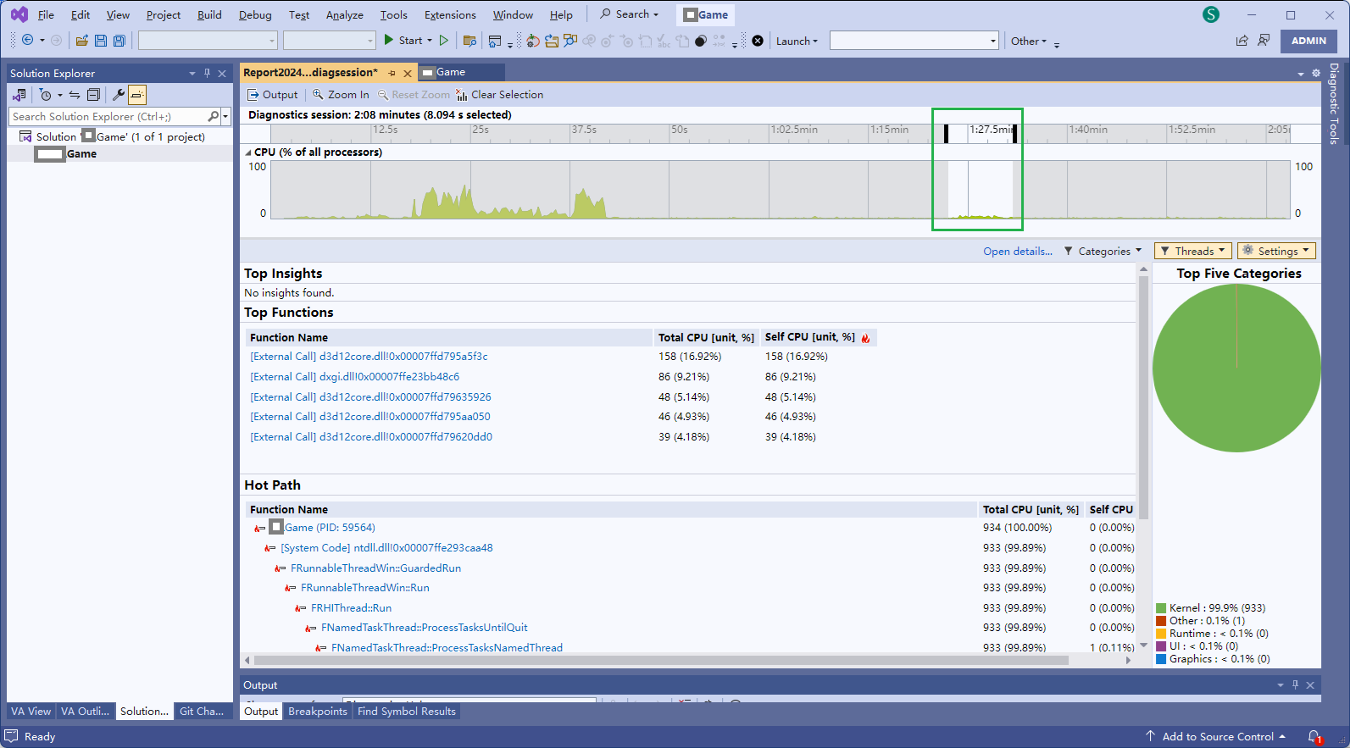Click the Open details link

1018,251
